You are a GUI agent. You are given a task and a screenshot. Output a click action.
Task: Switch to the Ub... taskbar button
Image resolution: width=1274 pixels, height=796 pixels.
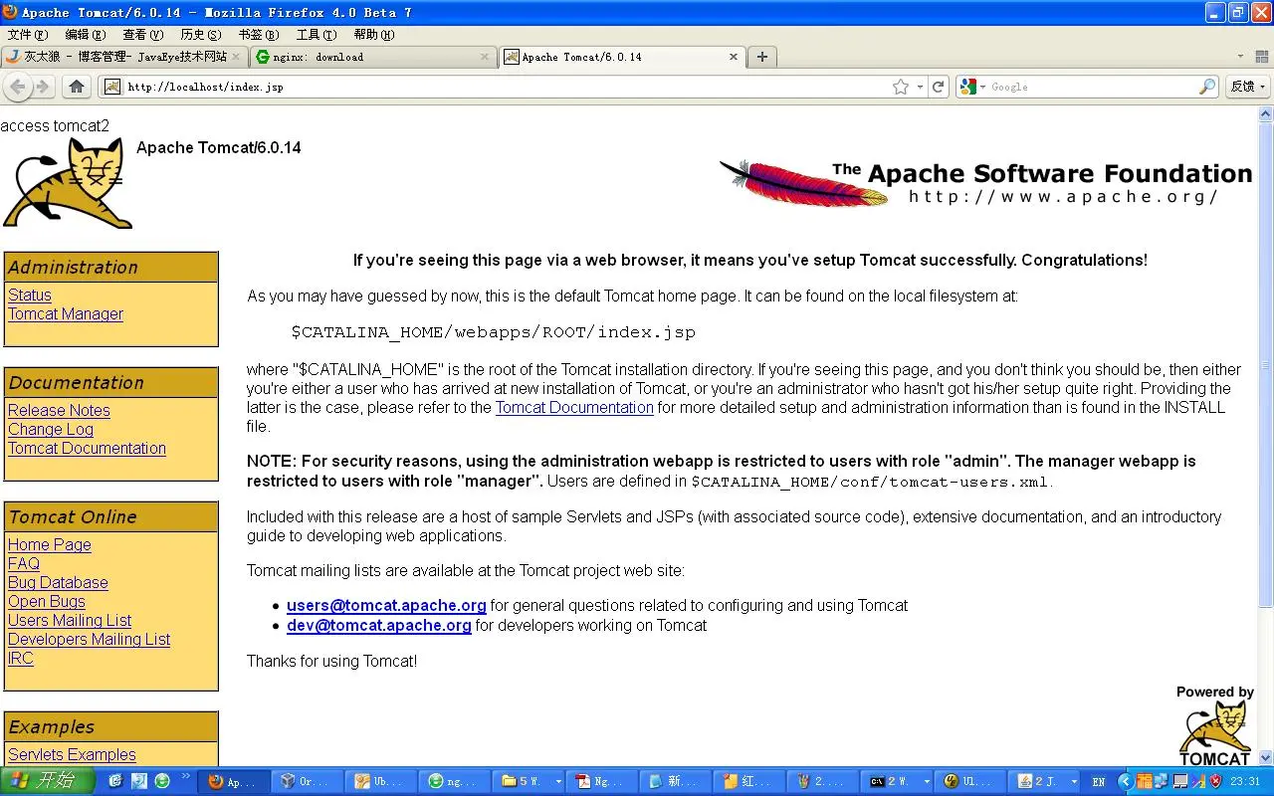(x=379, y=782)
